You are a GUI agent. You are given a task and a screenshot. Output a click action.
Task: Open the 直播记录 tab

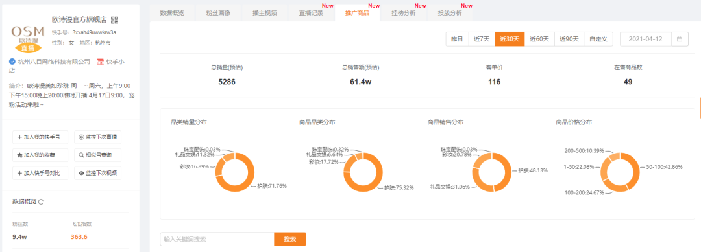311,13
